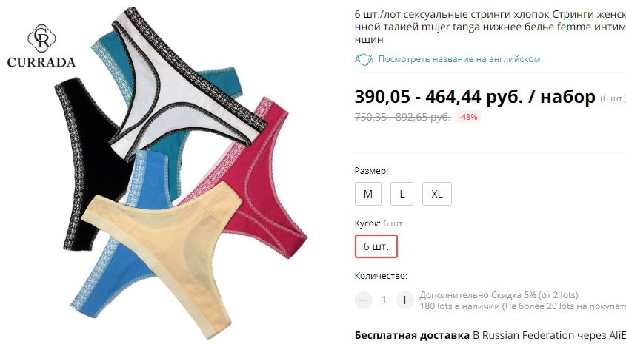Image resolution: width=626 pixels, height=344 pixels.
Task: Select the 6 шт. piece option
Action: [x=376, y=246]
